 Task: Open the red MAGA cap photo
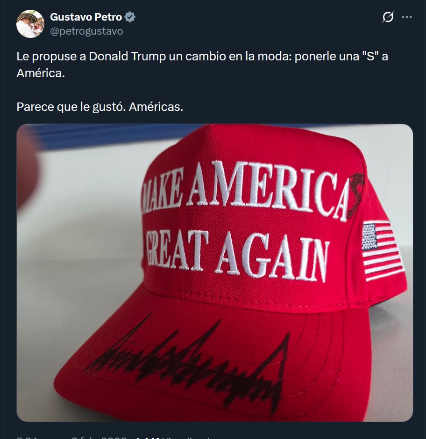tap(214, 273)
